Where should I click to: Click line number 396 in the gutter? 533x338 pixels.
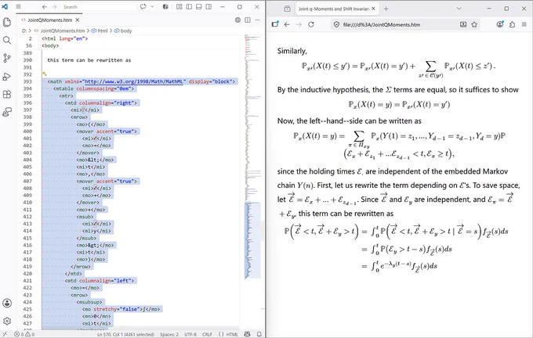[27, 102]
